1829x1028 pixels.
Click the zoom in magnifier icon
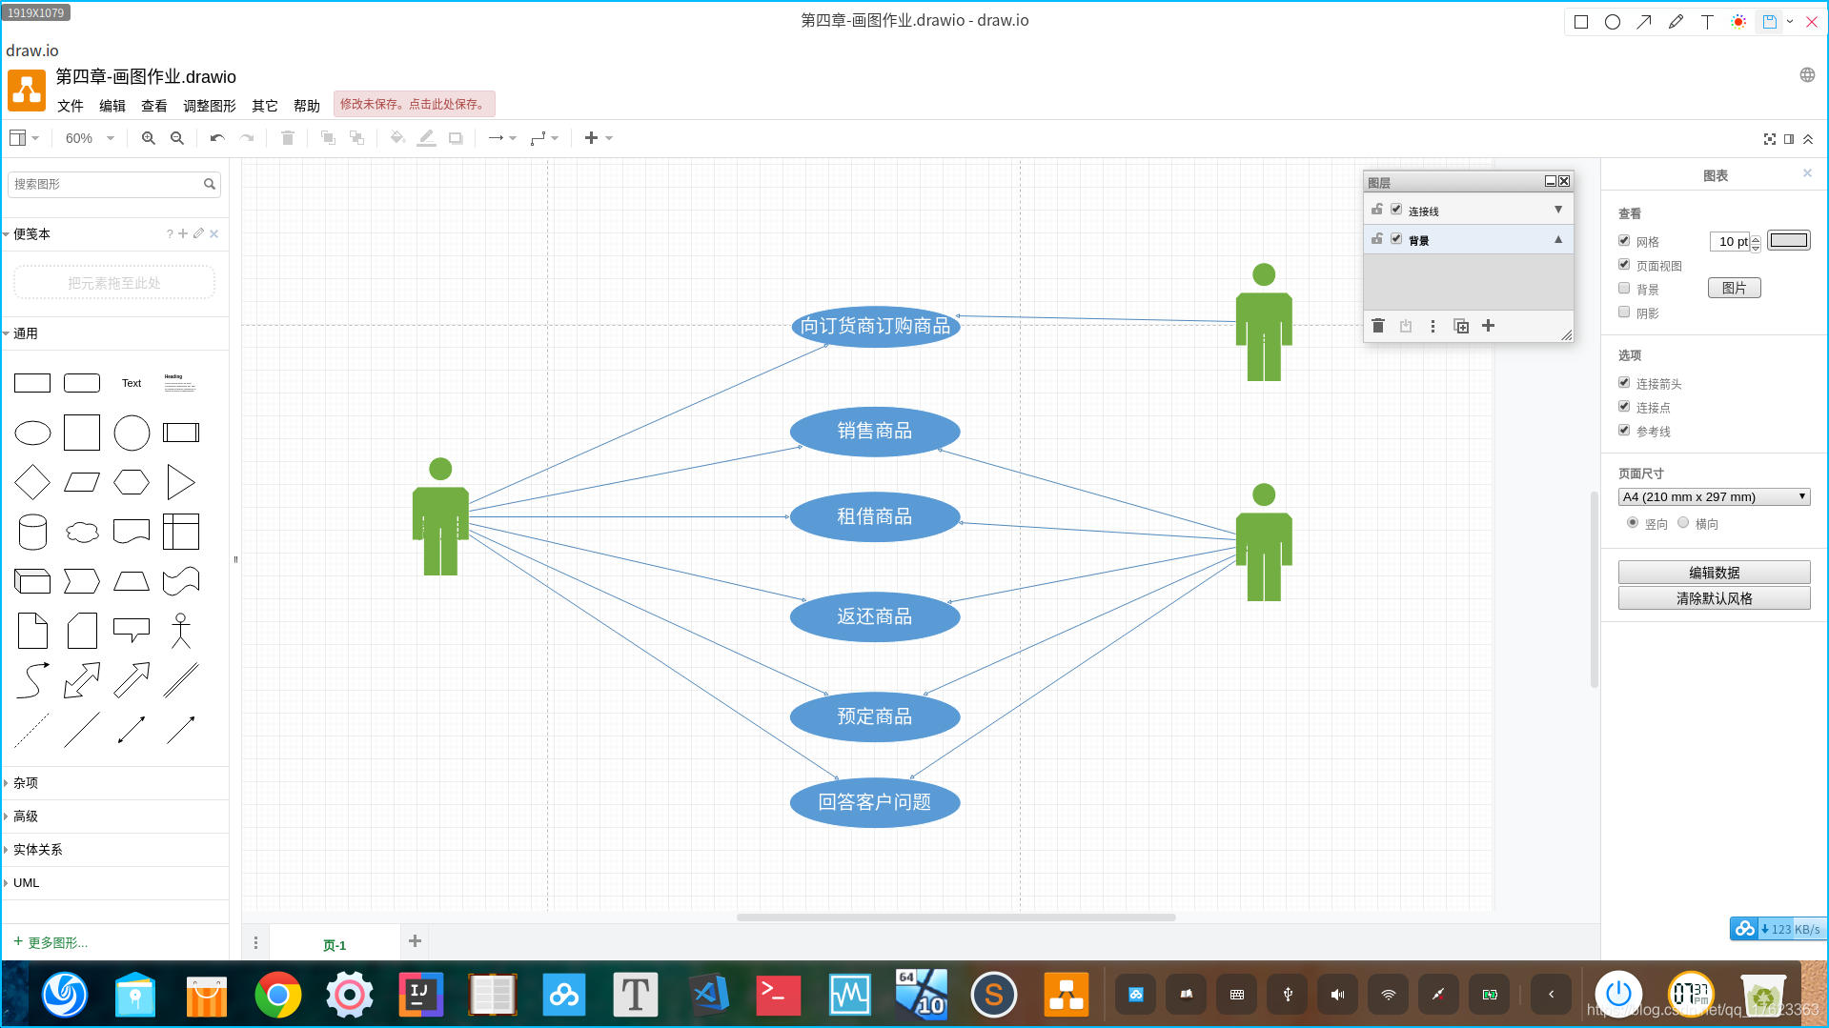[148, 138]
